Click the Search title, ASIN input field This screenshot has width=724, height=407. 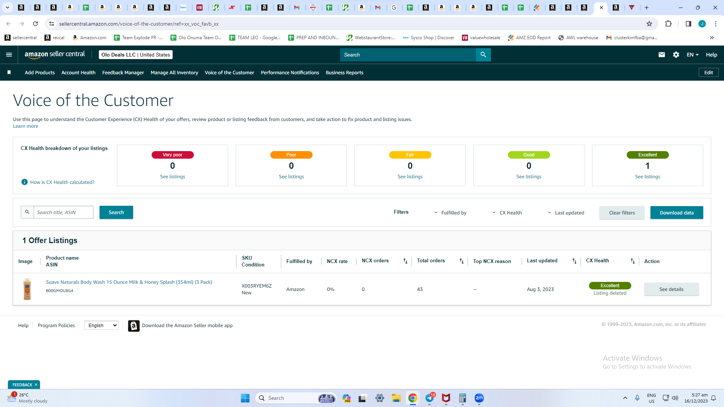click(x=63, y=212)
